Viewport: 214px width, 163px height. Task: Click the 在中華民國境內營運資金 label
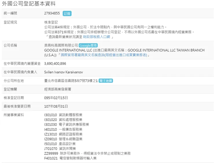pyautogui.click(x=22, y=63)
